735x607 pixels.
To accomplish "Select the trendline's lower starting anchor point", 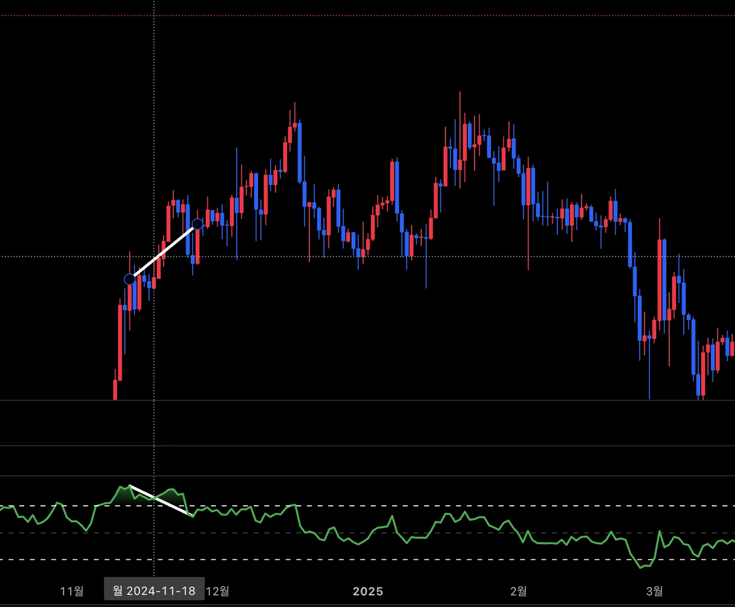I will coord(130,279).
